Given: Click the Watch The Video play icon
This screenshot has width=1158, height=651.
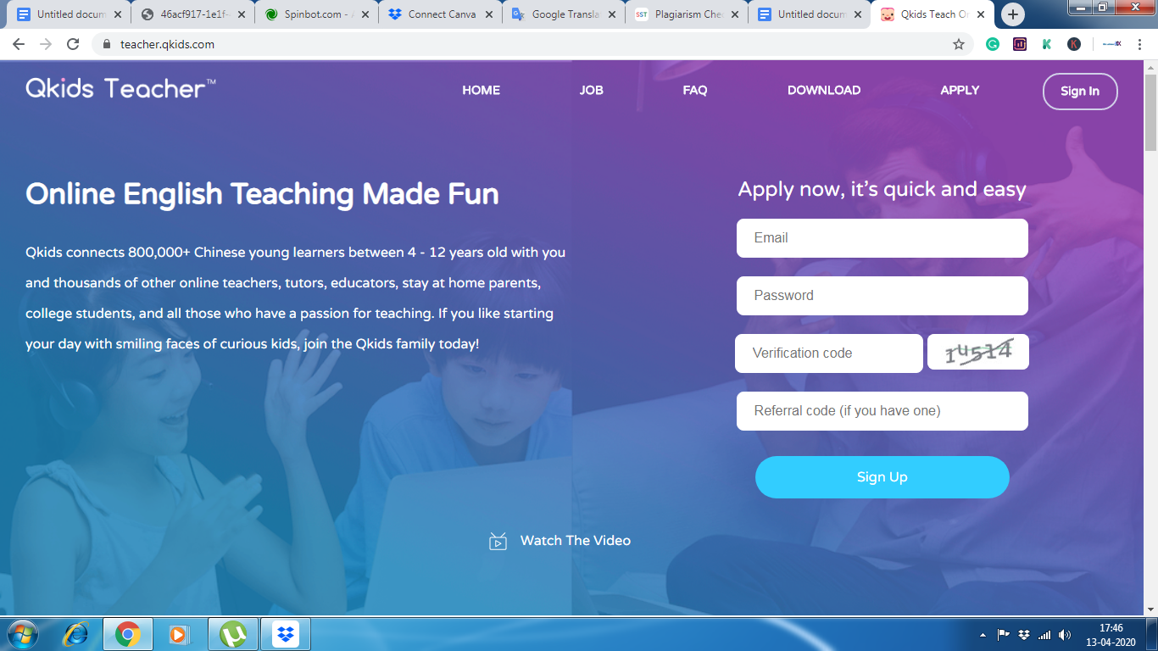Looking at the screenshot, I should click(x=498, y=541).
